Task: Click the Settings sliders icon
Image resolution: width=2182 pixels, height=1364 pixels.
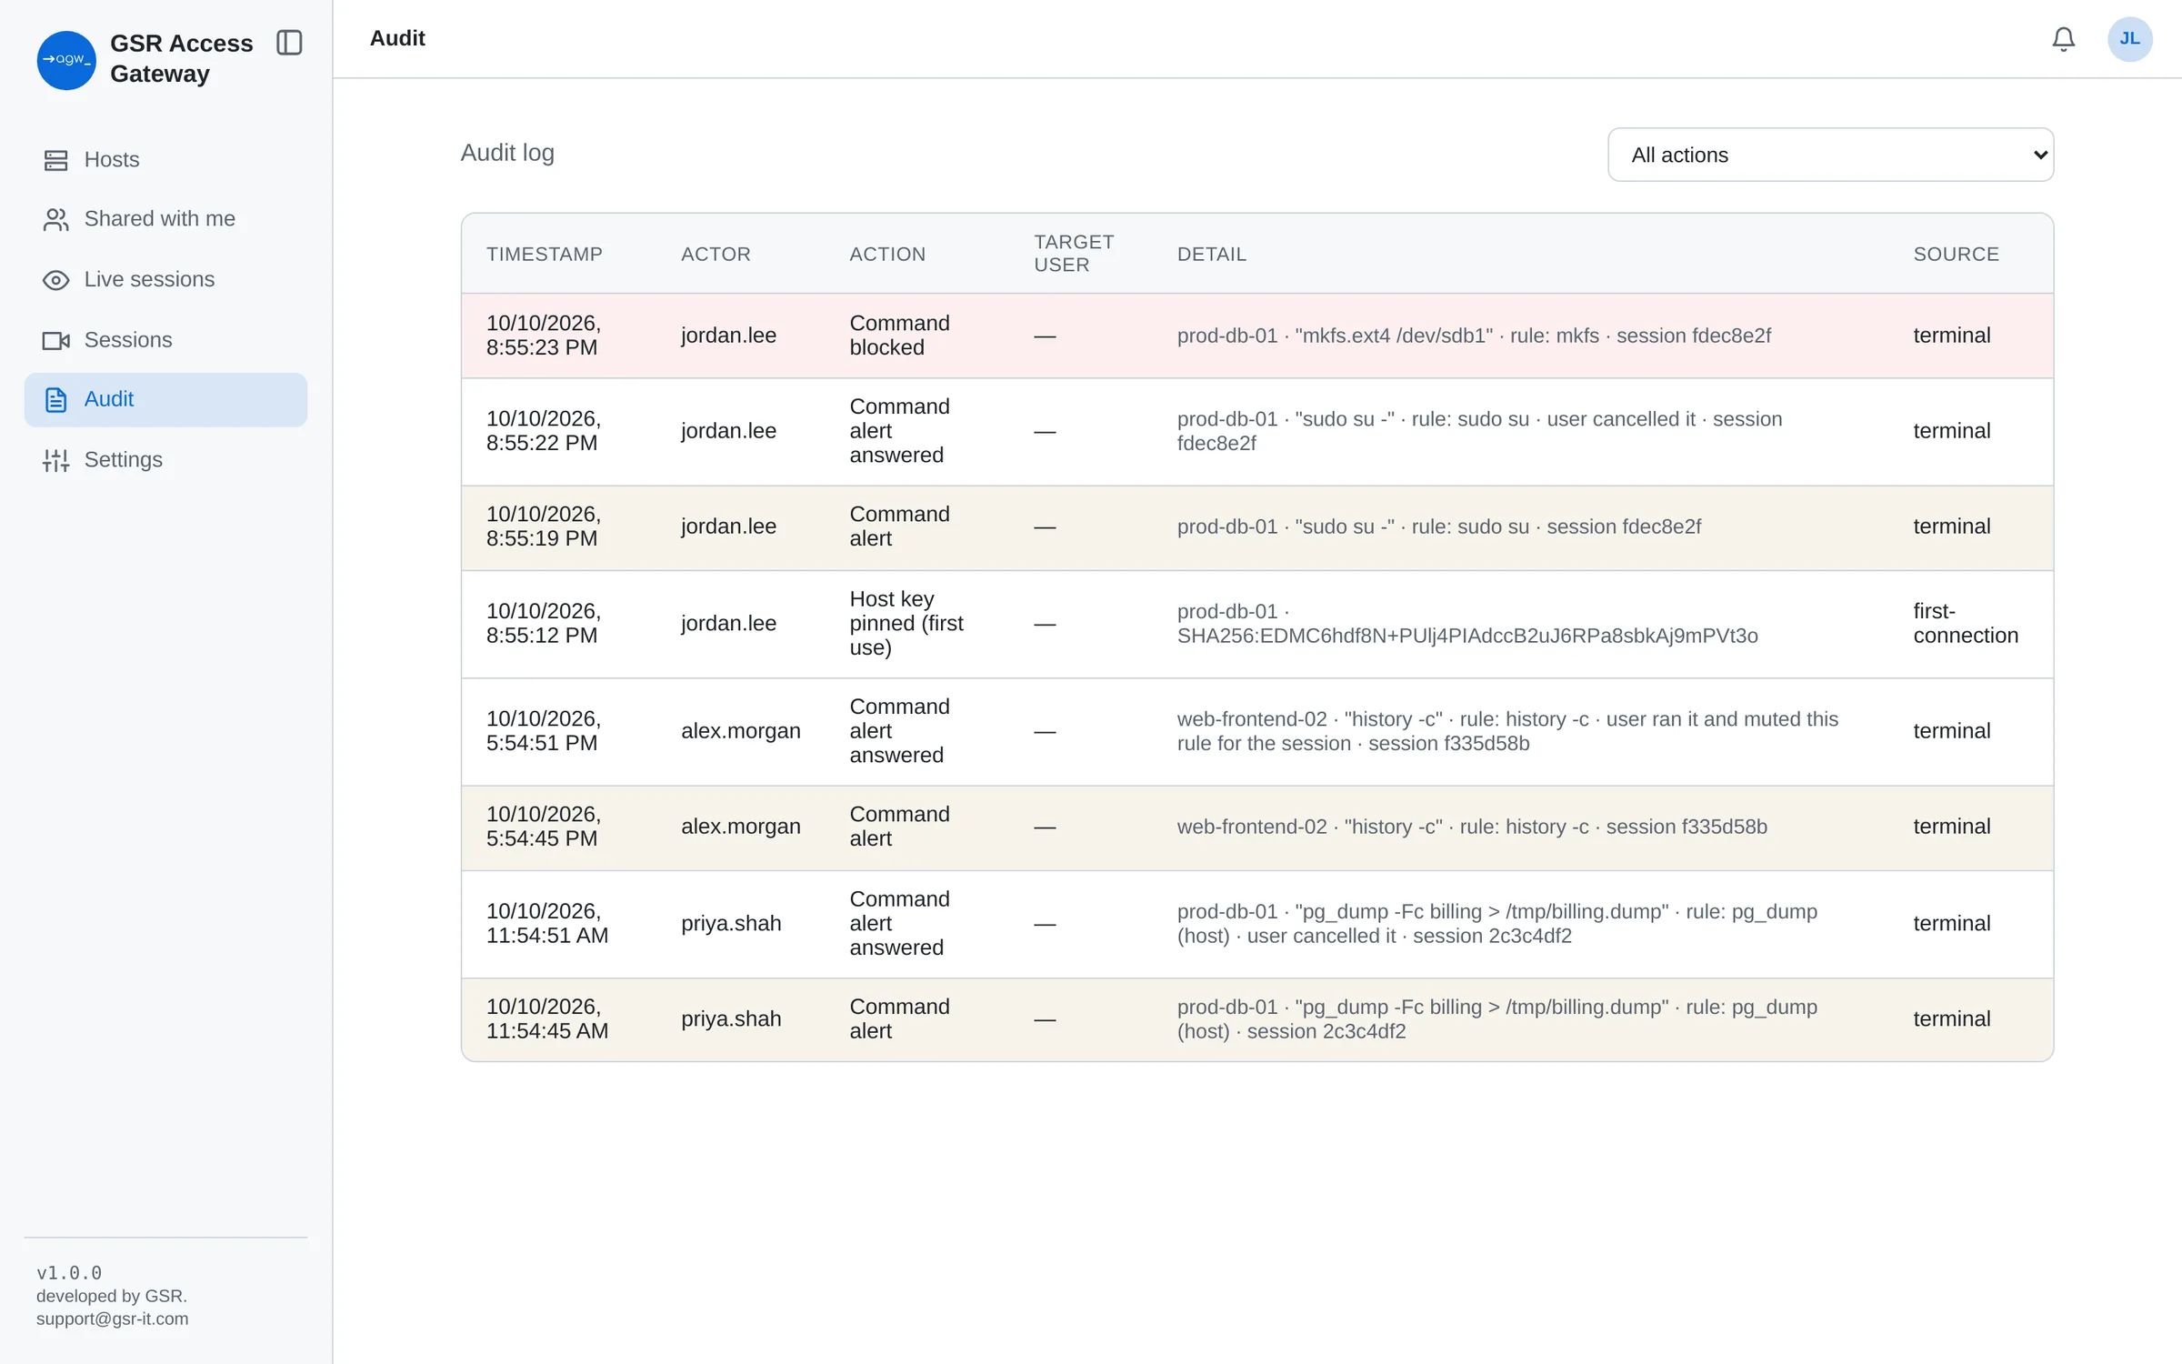Action: pyautogui.click(x=55, y=460)
